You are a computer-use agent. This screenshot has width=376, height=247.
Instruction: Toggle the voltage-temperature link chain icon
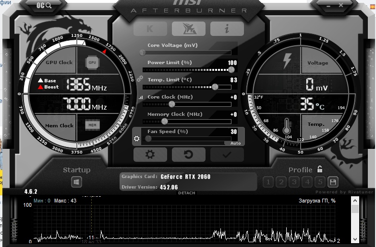point(140,79)
